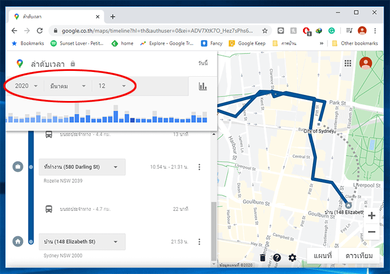Open options for the 148 Elizabeth St entry
The width and height of the screenshot is (390, 274).
(x=199, y=242)
